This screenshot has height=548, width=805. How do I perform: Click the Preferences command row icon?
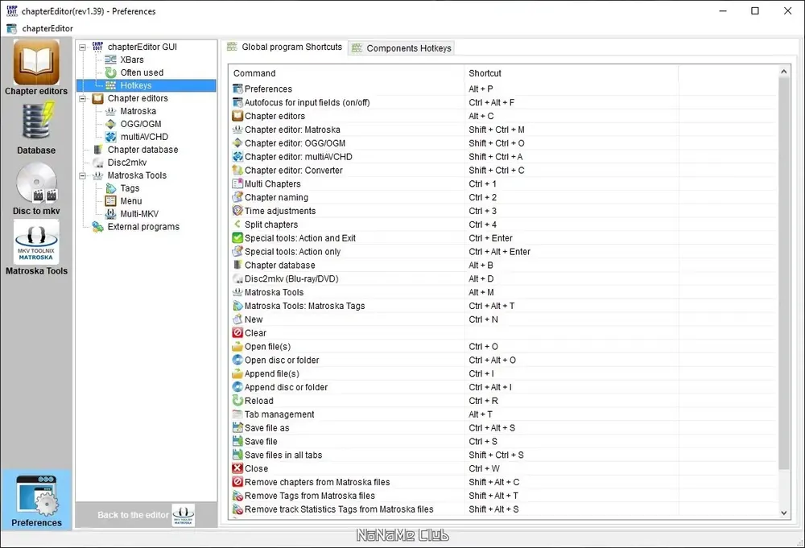click(237, 89)
